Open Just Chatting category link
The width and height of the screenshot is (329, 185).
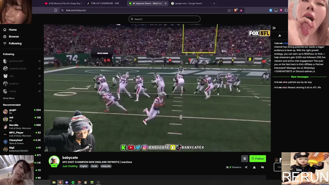point(70,166)
